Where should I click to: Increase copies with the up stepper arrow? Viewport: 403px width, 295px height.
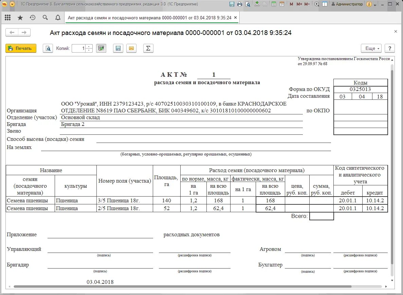coord(89,47)
